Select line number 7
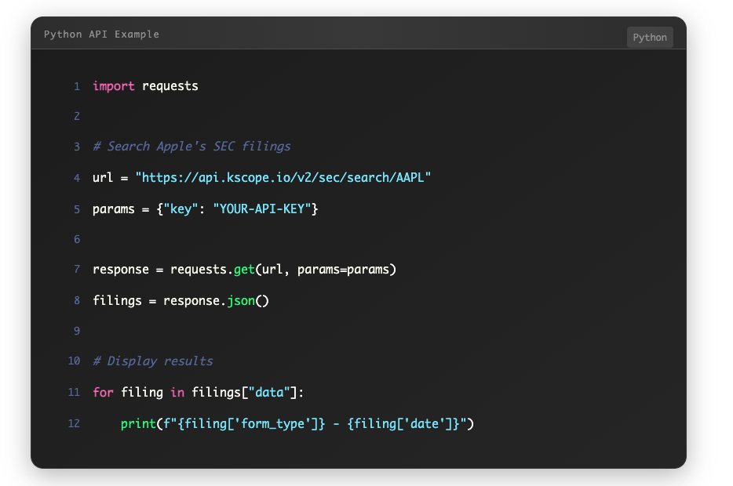Image resolution: width=733 pixels, height=486 pixels. click(x=76, y=269)
